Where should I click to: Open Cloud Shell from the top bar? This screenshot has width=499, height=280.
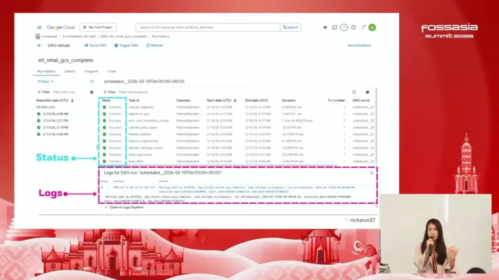334,27
